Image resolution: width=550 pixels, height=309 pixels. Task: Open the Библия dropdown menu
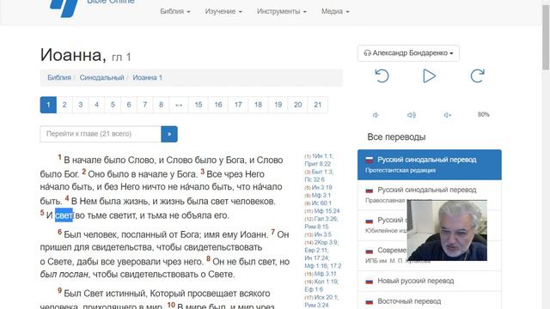175,11
